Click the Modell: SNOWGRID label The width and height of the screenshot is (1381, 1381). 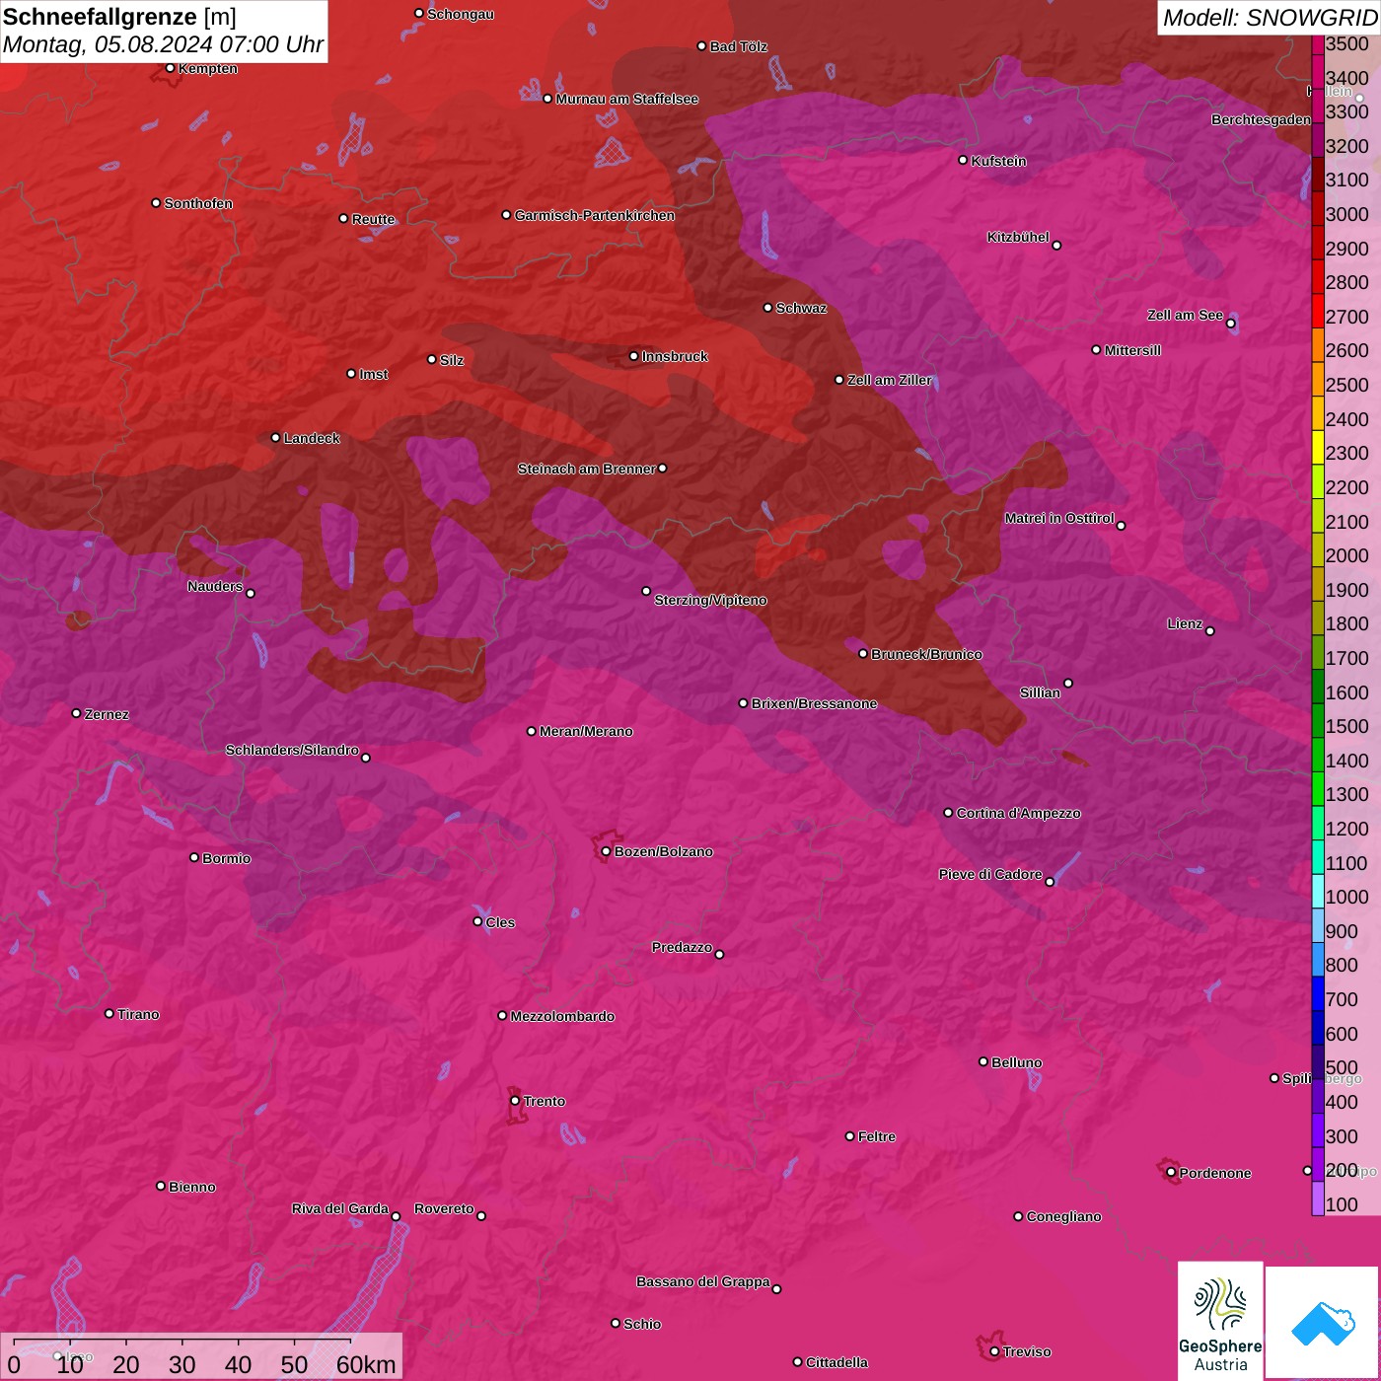1270,17
